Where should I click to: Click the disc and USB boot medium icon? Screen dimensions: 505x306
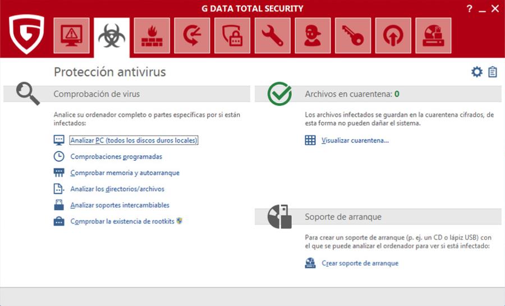point(279,216)
